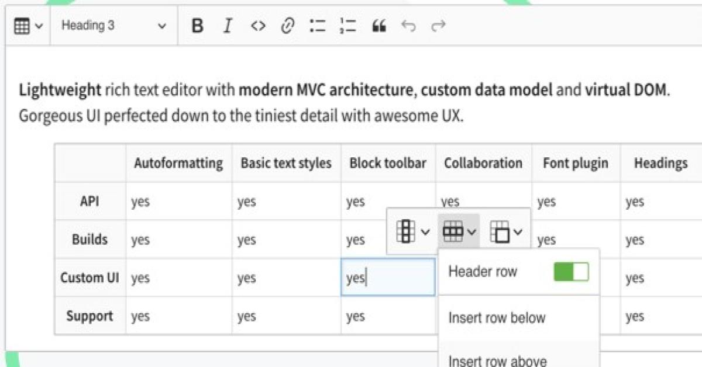Screen dimensions: 702x367
Task: Click the yes cell for Builds under Basic text styles
Action: click(286, 240)
